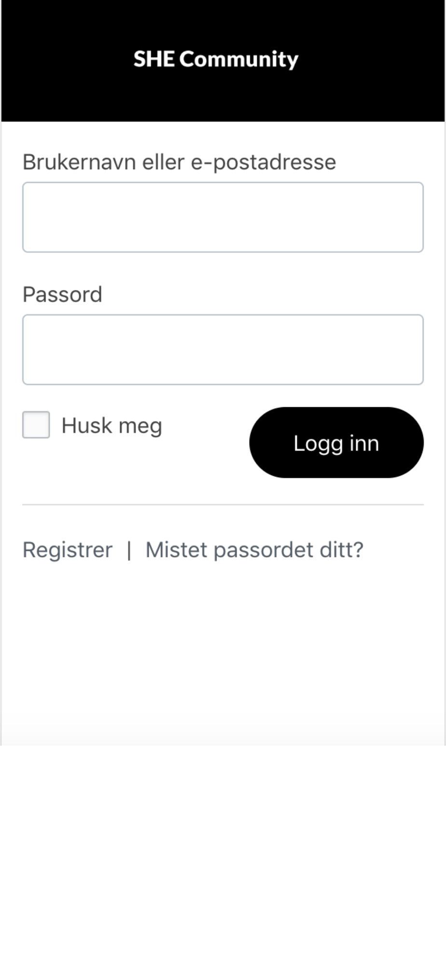Focus the Brukernavn eller e-postadresse field
The image size is (446, 966).
coord(223,217)
